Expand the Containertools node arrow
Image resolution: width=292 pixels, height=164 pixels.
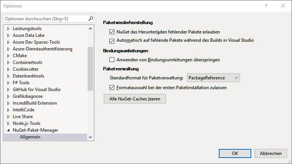[x=8, y=62]
